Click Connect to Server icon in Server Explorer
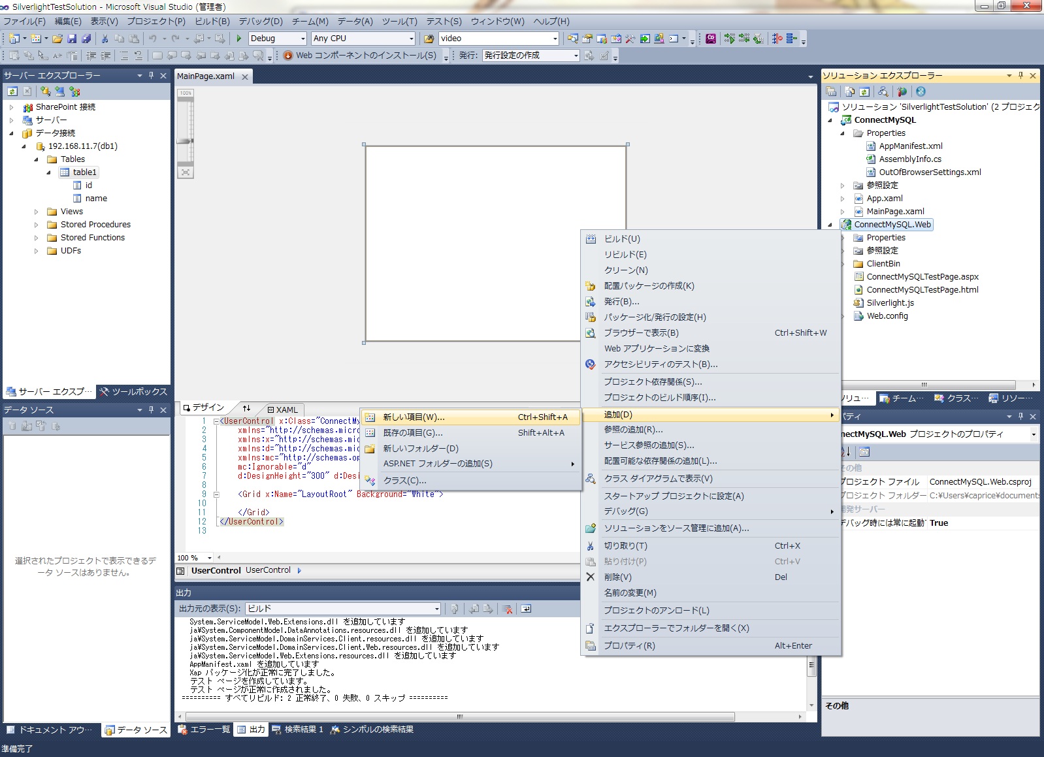Image resolution: width=1044 pixels, height=757 pixels. click(x=60, y=91)
